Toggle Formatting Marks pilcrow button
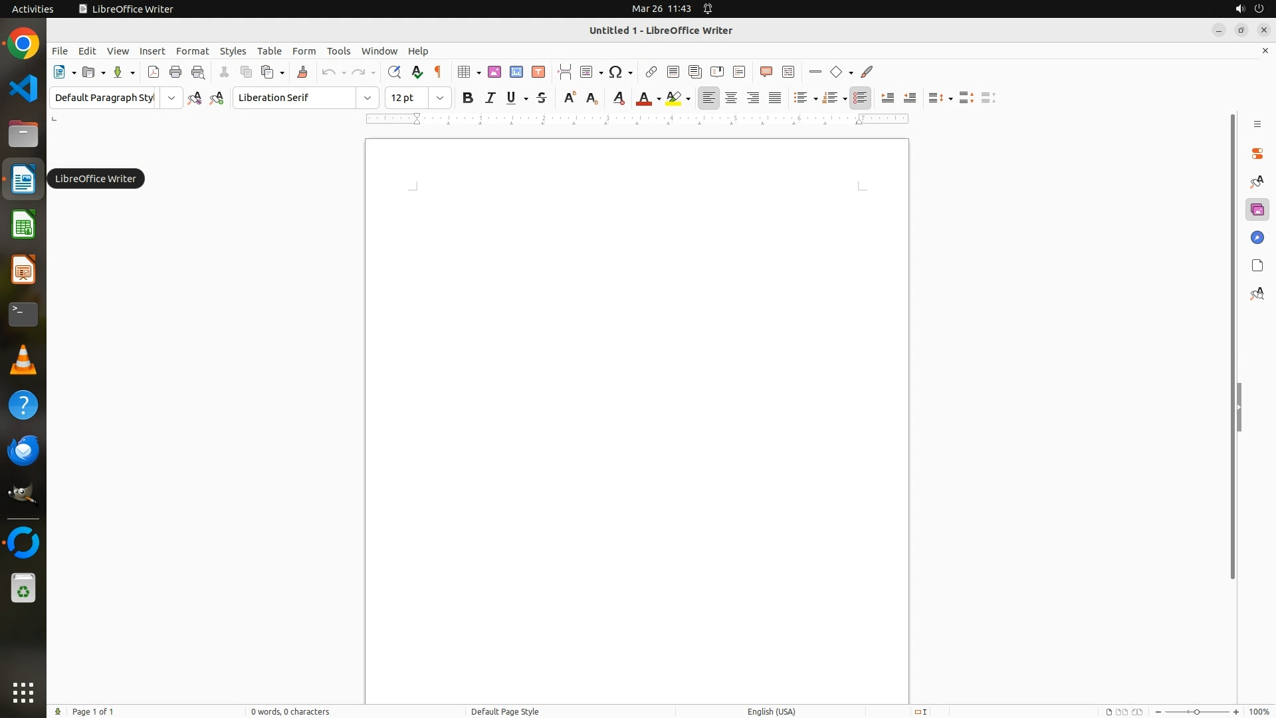 438,72
